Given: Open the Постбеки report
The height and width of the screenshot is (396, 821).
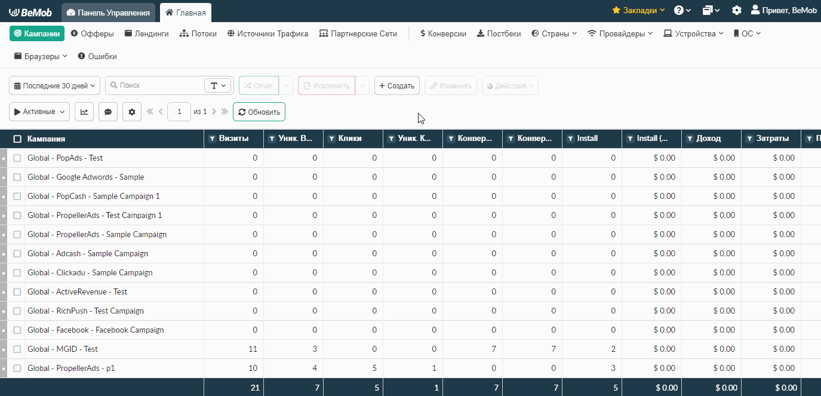Looking at the screenshot, I should tap(499, 33).
